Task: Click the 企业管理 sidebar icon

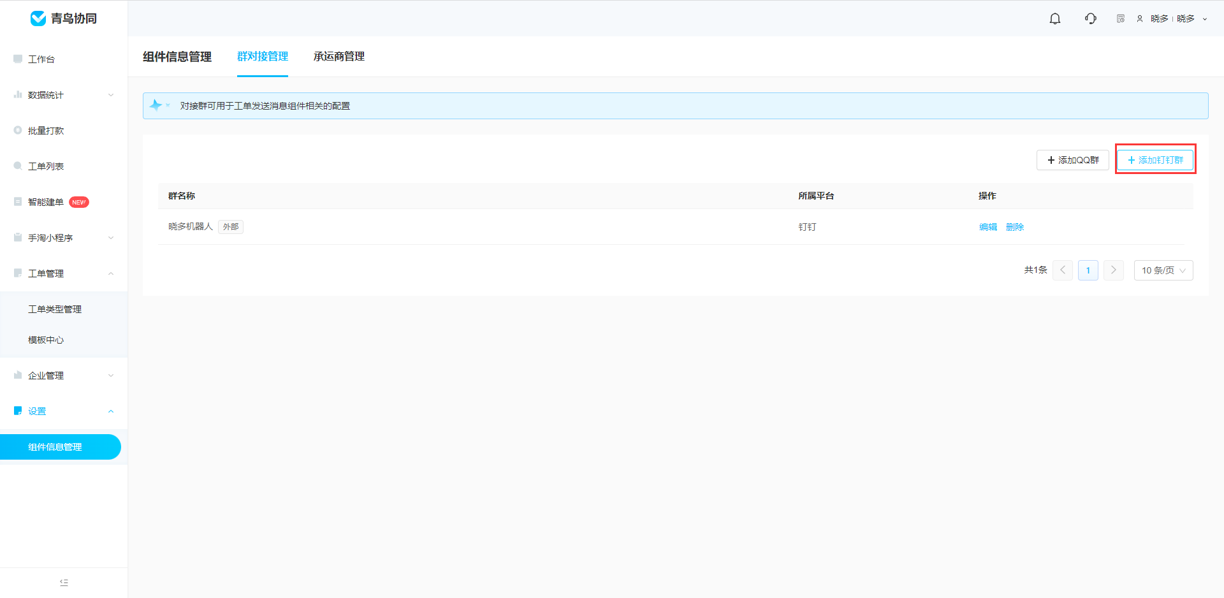Action: (x=18, y=375)
